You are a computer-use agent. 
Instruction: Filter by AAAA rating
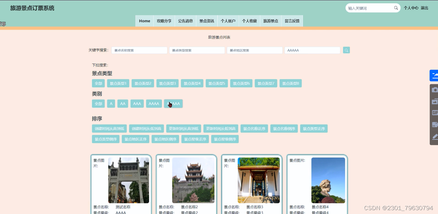(154, 104)
